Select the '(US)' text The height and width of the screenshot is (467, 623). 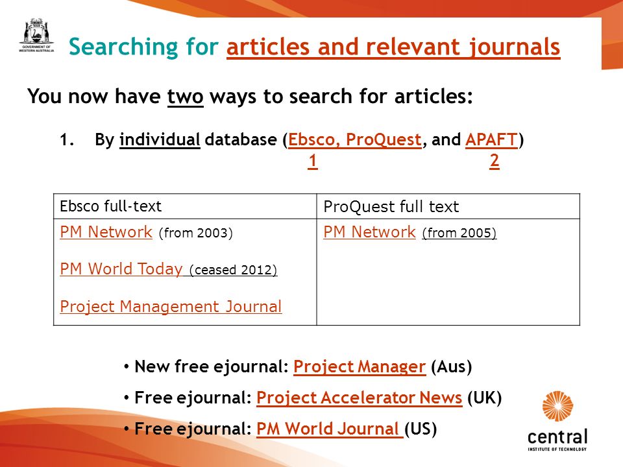(x=421, y=429)
